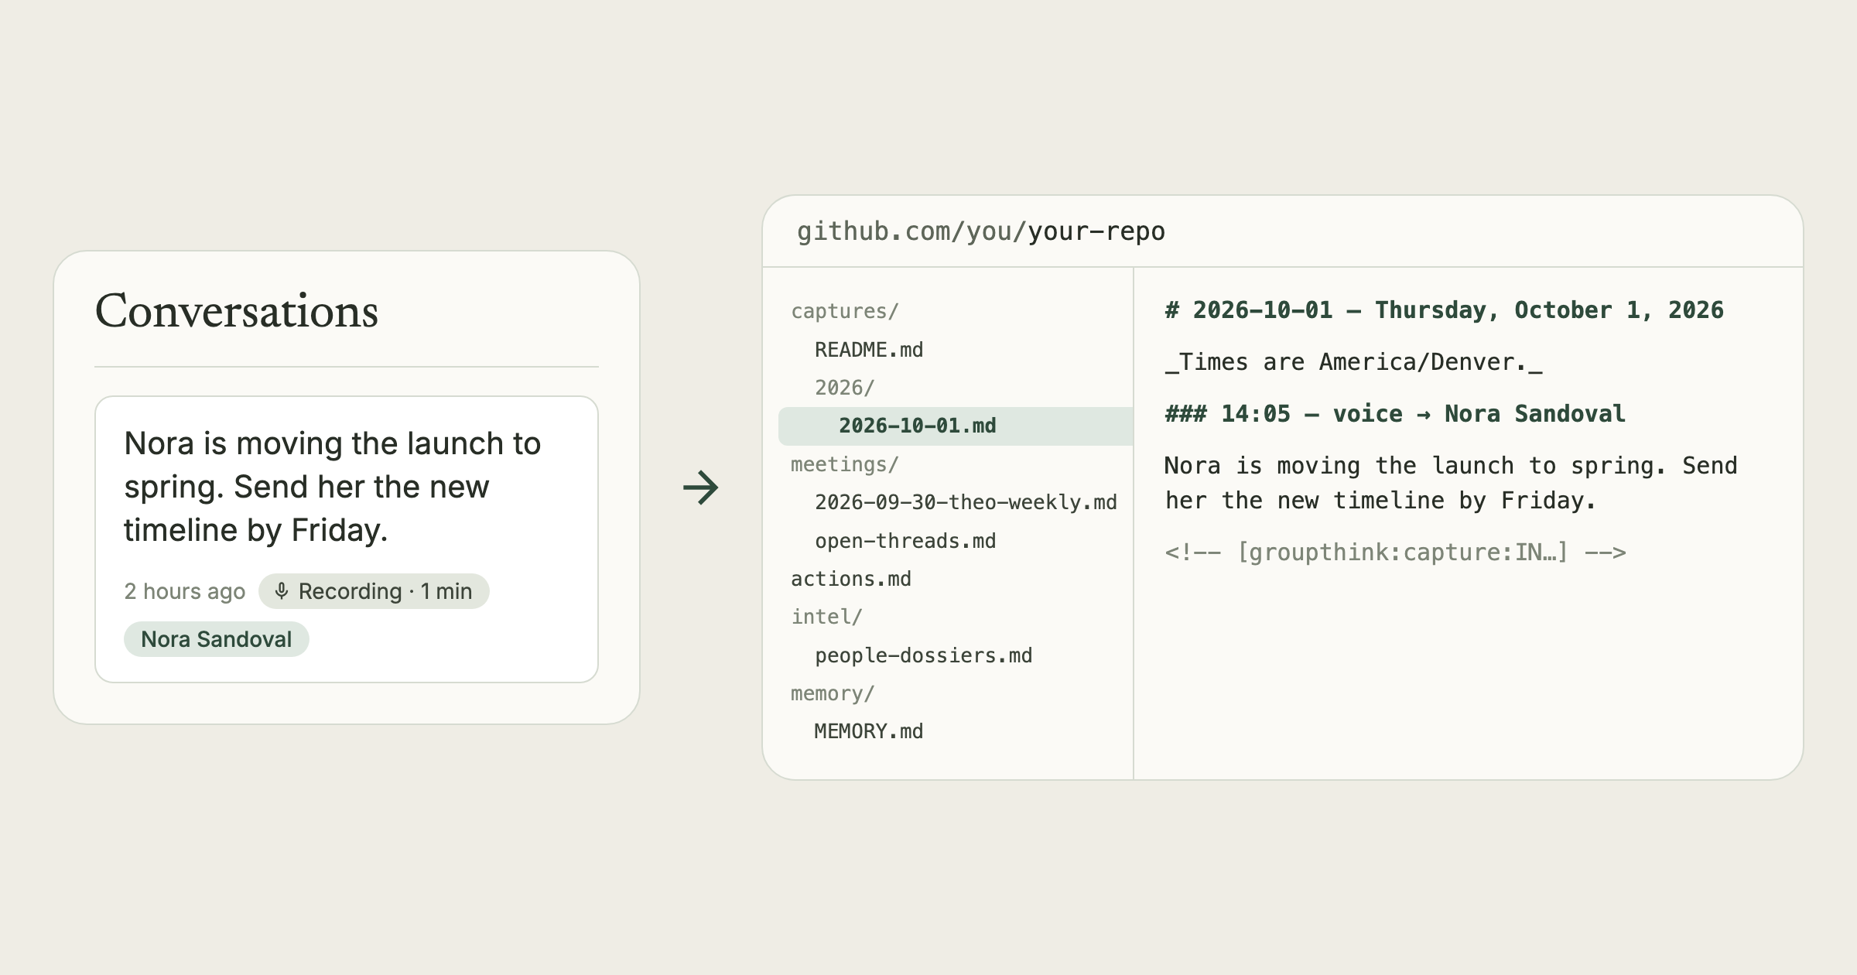Click the github.com/you/your-repo address
The height and width of the screenshot is (975, 1857).
pyautogui.click(x=981, y=231)
